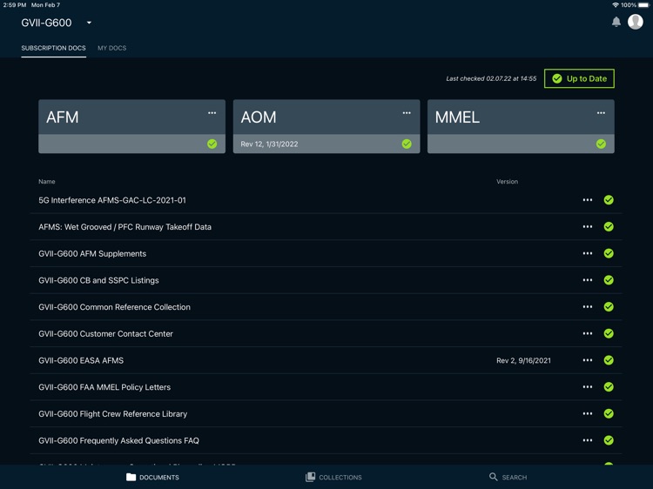Click the Up to Date button
This screenshot has width=653, height=489.
[x=579, y=78]
